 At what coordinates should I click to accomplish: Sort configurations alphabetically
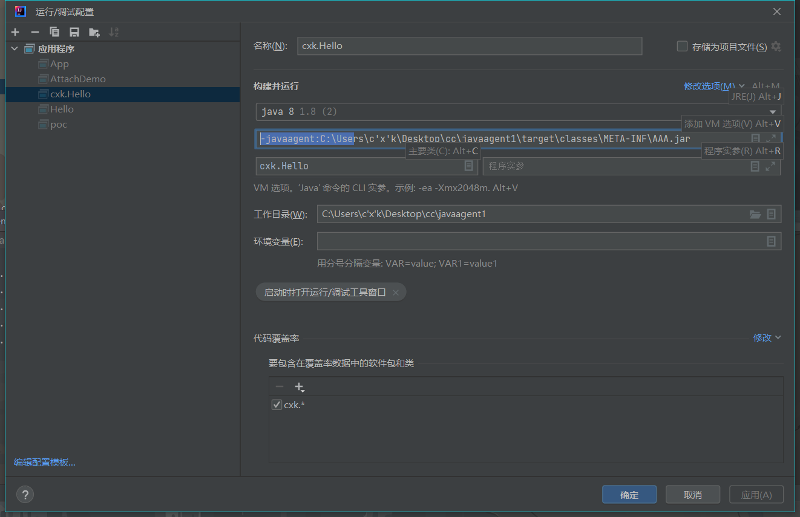[114, 32]
